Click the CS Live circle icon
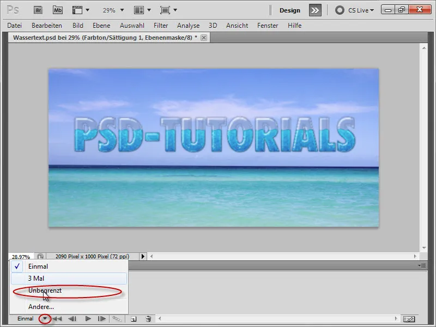436x327 pixels. (x=340, y=10)
